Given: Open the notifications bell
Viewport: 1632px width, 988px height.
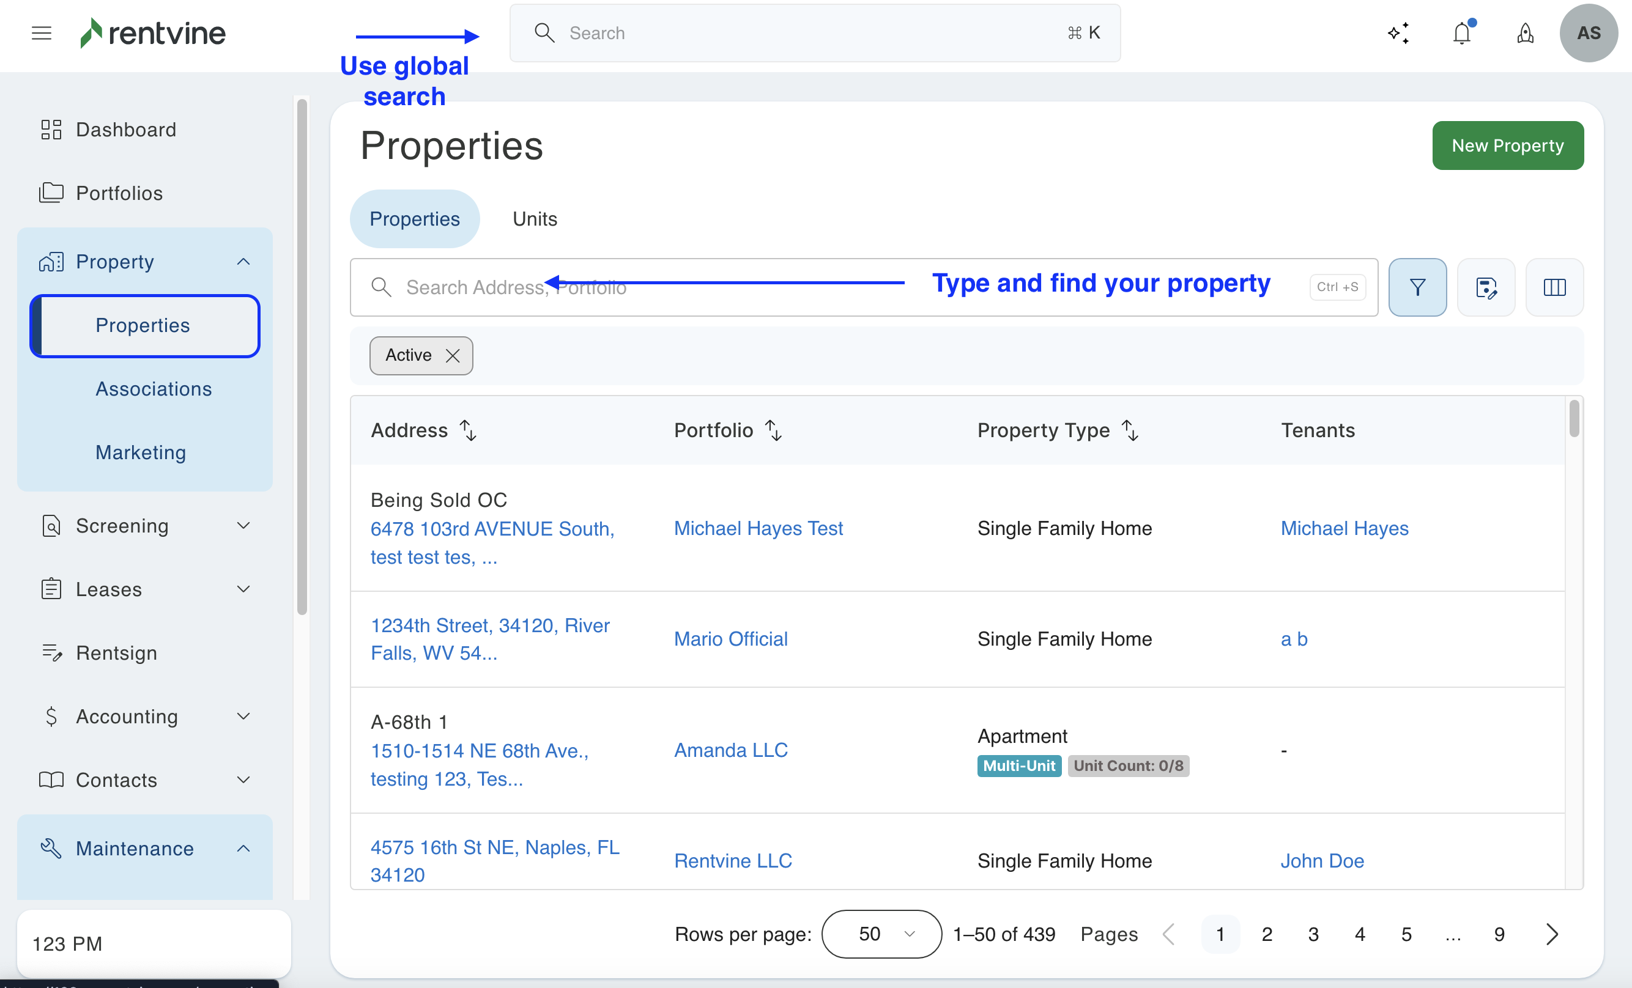Looking at the screenshot, I should pyautogui.click(x=1462, y=33).
